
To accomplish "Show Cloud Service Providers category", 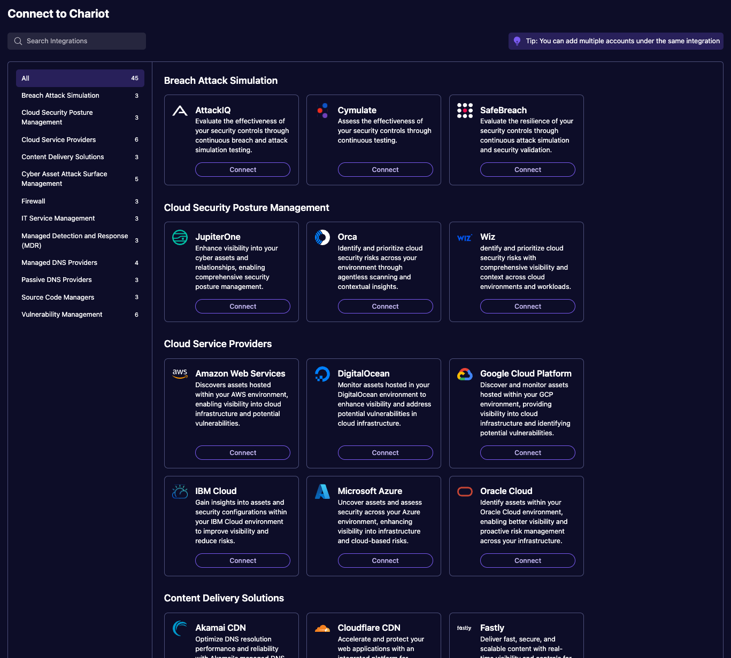I will (80, 140).
